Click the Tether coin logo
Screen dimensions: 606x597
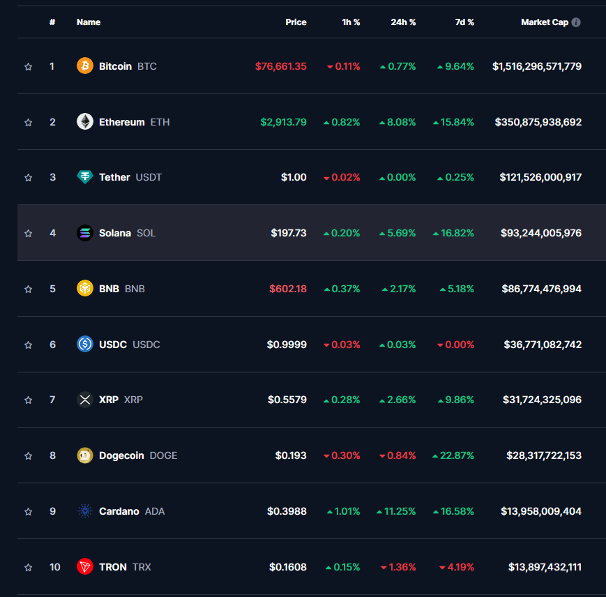[85, 177]
